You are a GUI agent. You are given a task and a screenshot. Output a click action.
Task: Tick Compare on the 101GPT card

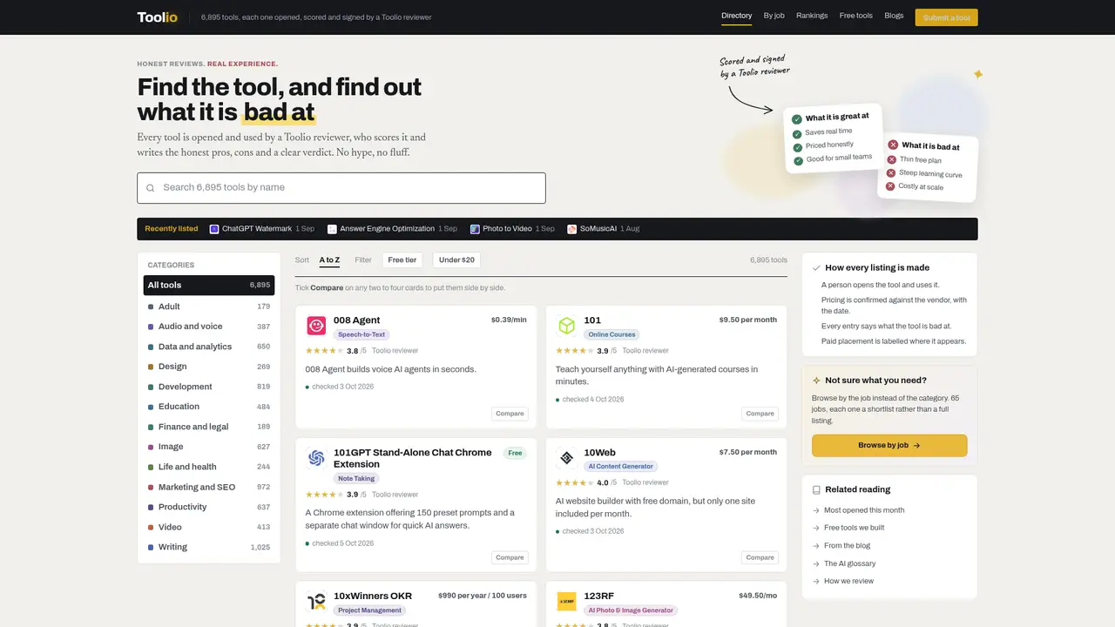click(510, 557)
